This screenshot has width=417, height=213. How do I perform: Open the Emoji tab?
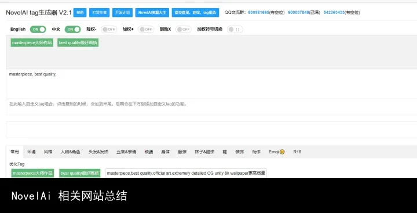pos(277,152)
